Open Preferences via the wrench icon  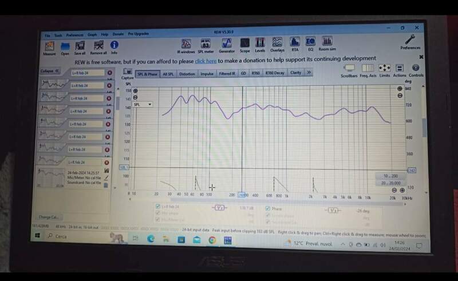(410, 41)
